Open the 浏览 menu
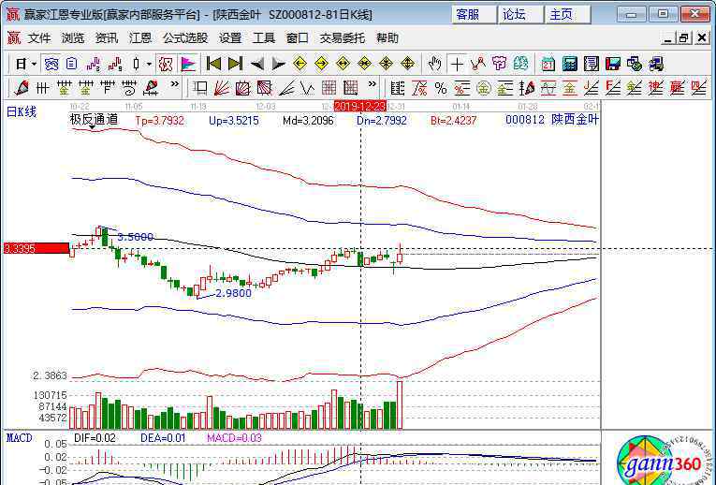 pos(73,38)
